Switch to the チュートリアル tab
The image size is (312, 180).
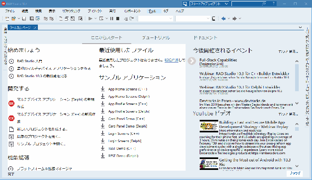click(x=156, y=38)
